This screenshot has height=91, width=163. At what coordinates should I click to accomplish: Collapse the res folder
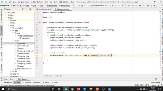13,40
